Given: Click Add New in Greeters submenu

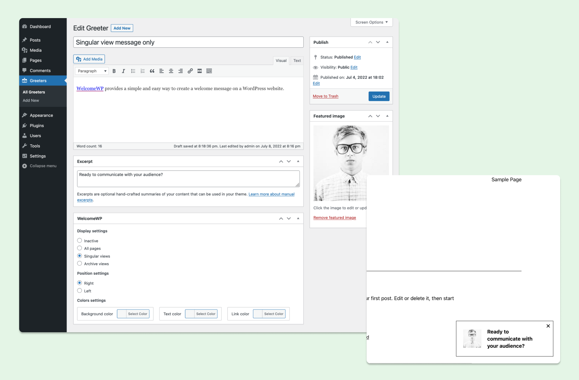Looking at the screenshot, I should click(31, 101).
